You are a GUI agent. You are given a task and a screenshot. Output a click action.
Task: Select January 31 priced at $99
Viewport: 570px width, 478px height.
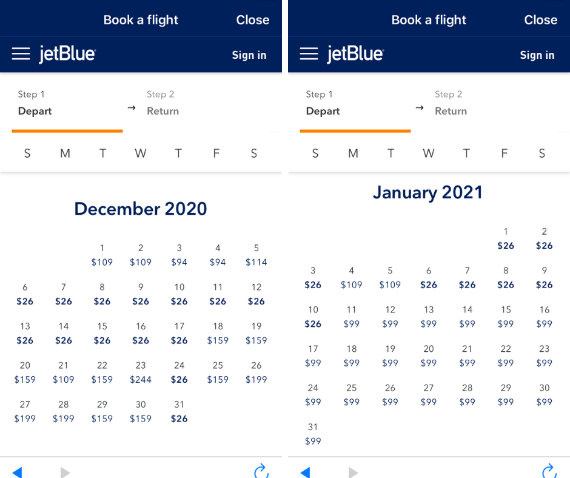point(313,434)
